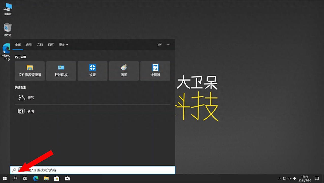The width and height of the screenshot is (324, 183).
Task: Open Microsoft Store from the taskbar
Action: pos(57,178)
